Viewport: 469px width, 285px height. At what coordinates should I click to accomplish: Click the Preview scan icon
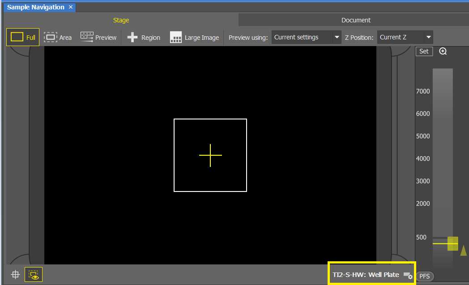(x=87, y=37)
